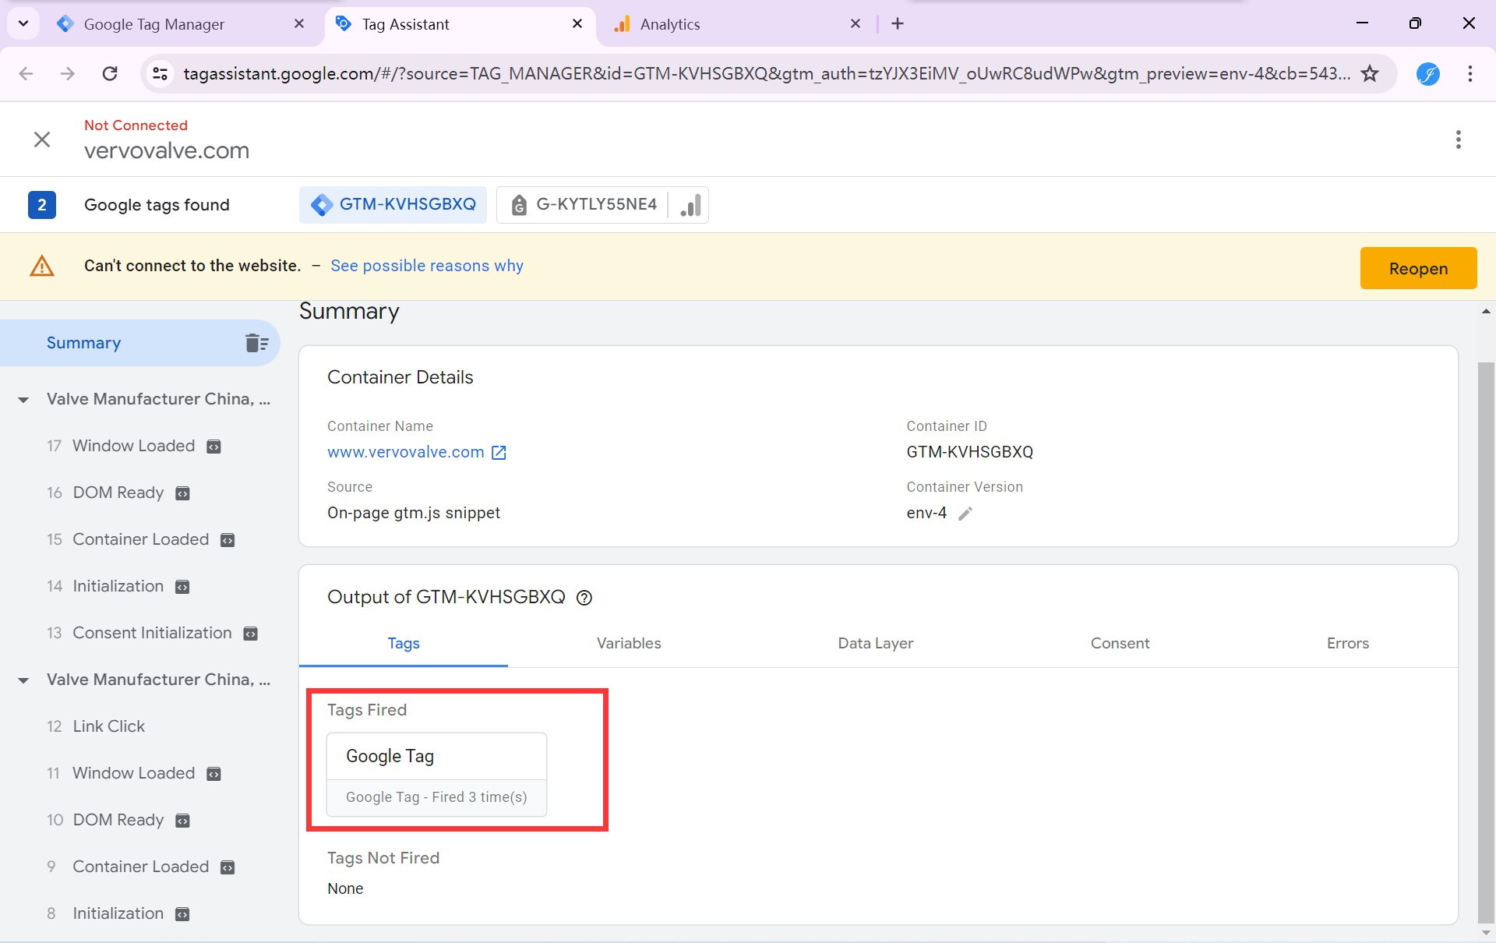1496x943 pixels.
Task: Click external link icon next to vervovalve.com
Action: click(x=499, y=453)
